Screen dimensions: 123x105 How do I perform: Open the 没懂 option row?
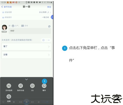[x=26, y=55]
